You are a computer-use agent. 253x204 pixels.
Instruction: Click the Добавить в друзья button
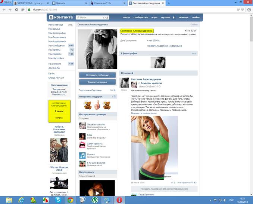97,82
